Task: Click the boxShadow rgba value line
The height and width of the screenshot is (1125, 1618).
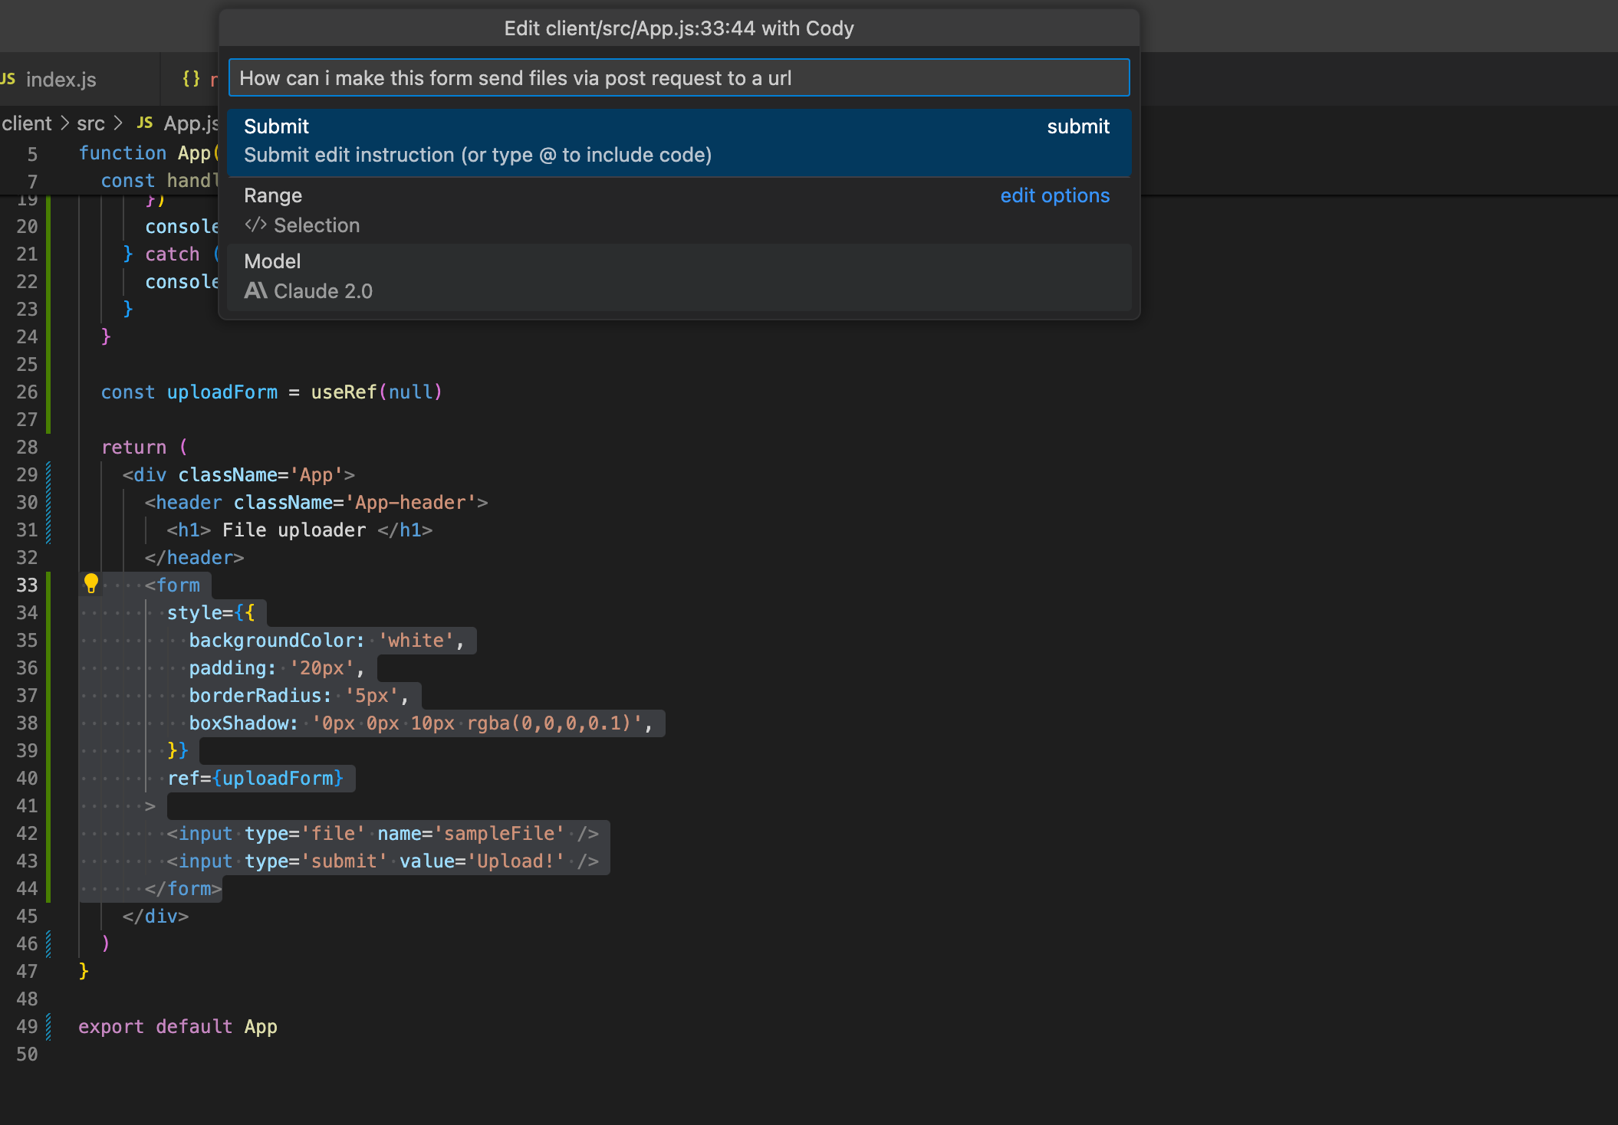Action: coord(421,723)
